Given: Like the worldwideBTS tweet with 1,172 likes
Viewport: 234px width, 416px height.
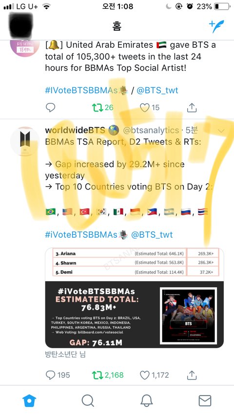Looking at the screenshot, I should (154, 375).
